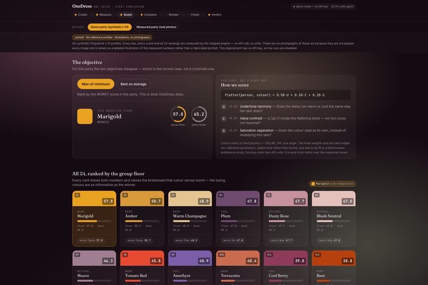Image resolution: width=428 pixels, height=285 pixels.
Task: Click the worst: Esi 47.8 chip
Action: click(x=233, y=240)
